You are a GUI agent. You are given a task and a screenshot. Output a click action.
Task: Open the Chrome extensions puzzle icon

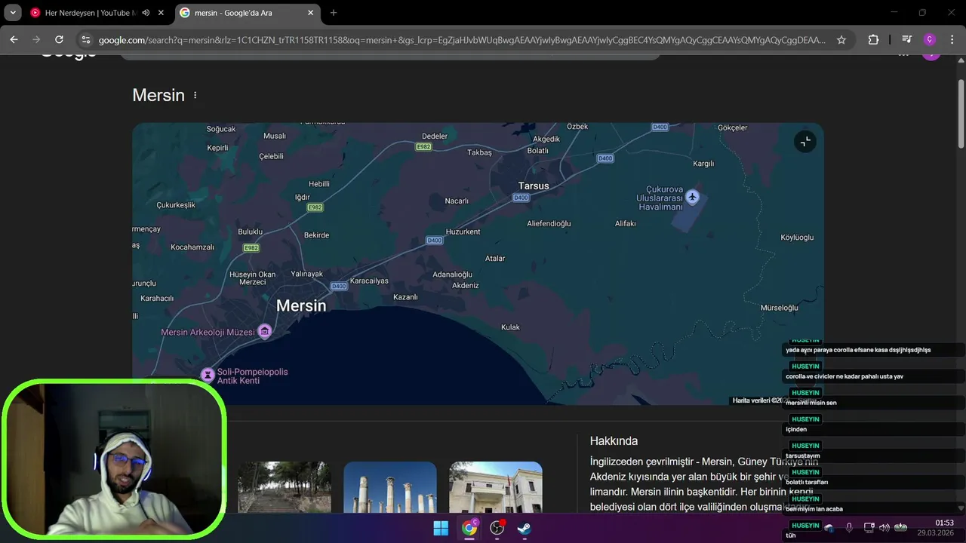click(x=873, y=40)
